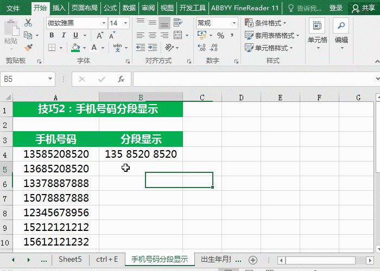The image size is (380, 271).
Task: Open the 条件格式 dropdown
Action: [x=270, y=23]
